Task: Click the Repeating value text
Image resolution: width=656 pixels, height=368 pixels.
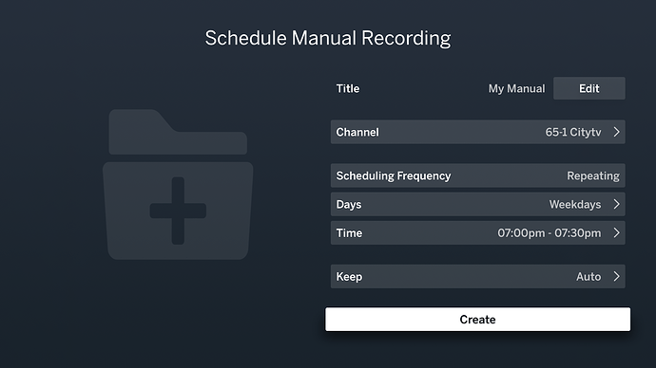Action: pyautogui.click(x=593, y=175)
